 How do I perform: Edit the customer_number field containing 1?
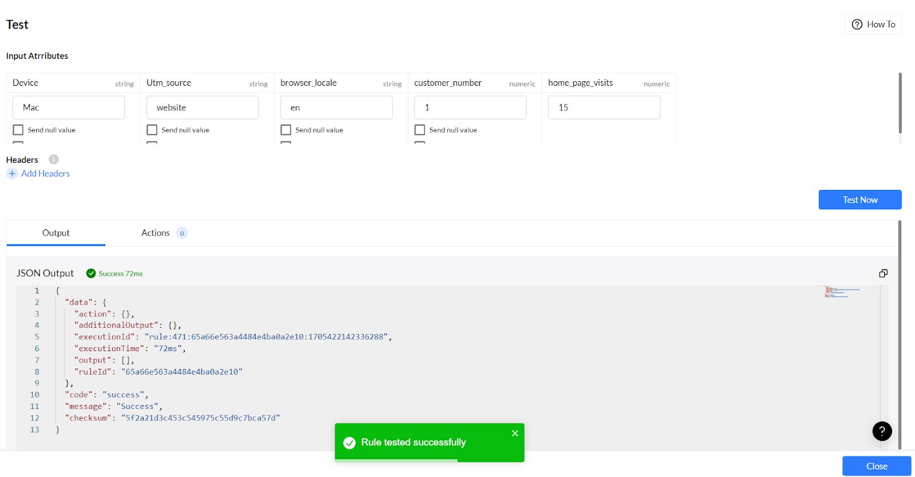(470, 108)
